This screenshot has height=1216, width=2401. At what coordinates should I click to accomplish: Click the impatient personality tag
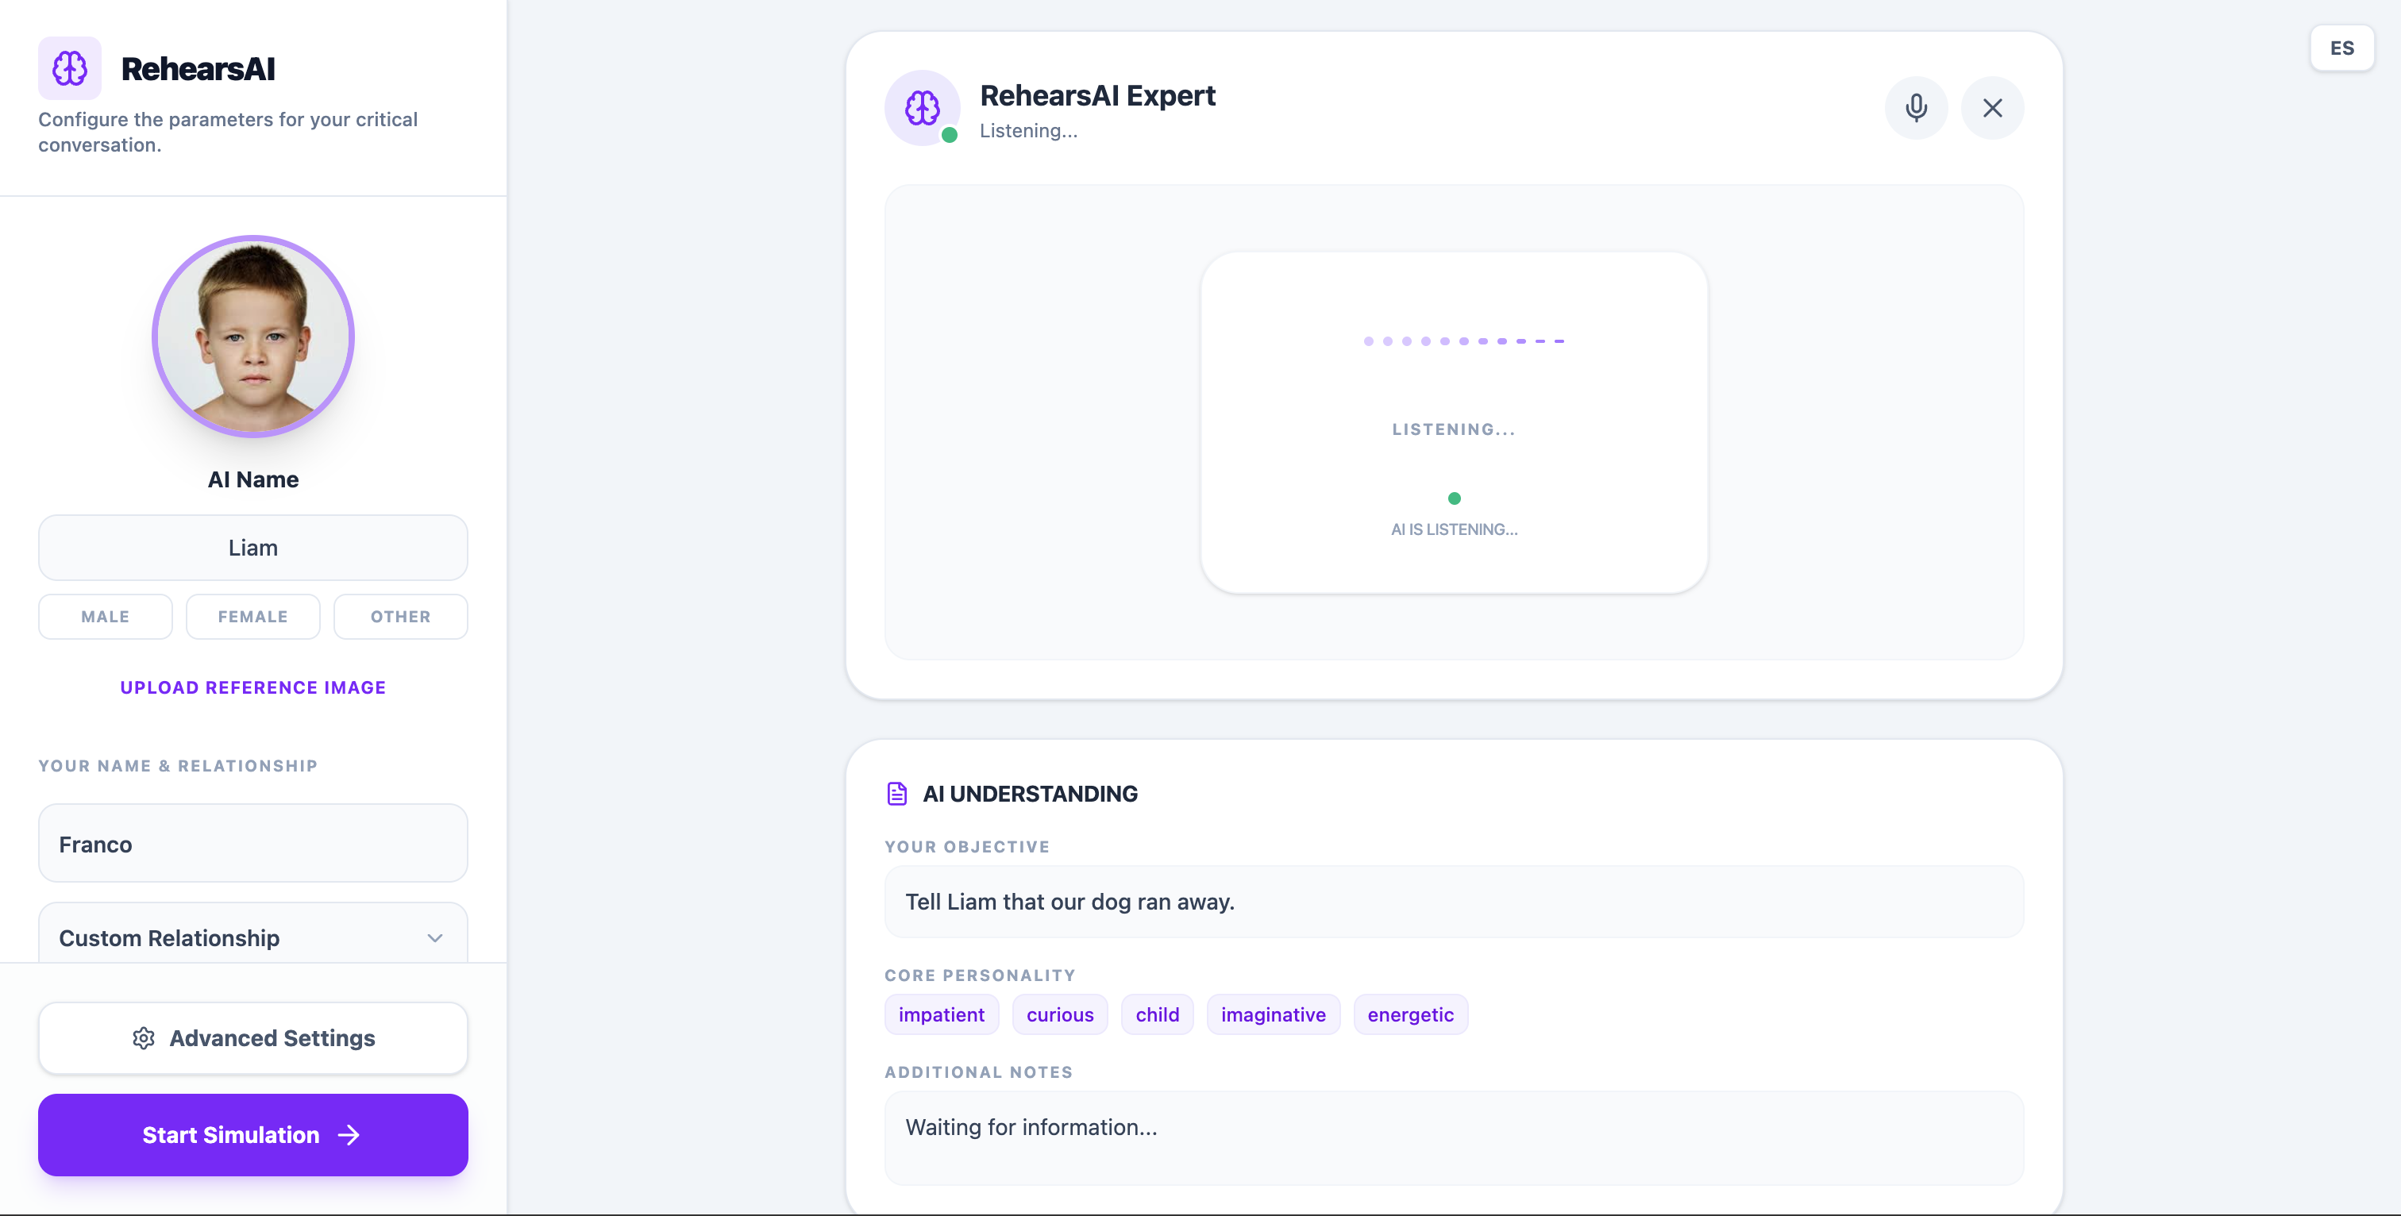coord(940,1014)
